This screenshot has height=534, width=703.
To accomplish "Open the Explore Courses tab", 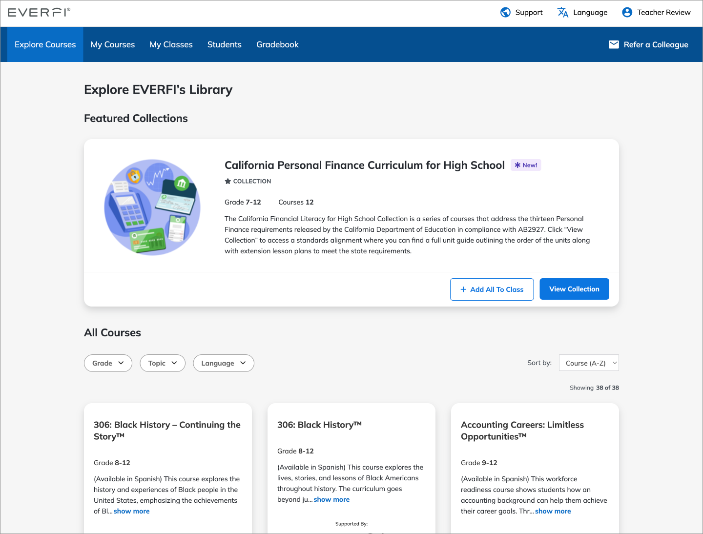I will [45, 44].
